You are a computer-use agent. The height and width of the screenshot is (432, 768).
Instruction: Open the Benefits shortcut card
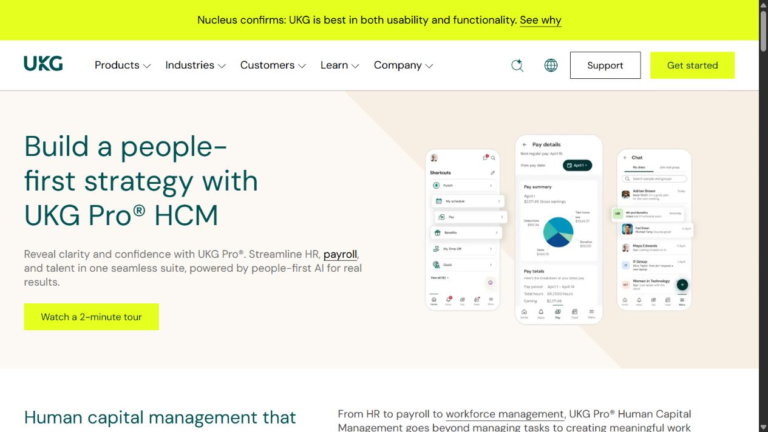click(466, 232)
